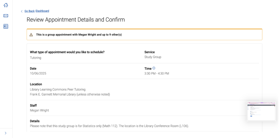
Task: Click staff name Megan Wright
Action: 39,110
